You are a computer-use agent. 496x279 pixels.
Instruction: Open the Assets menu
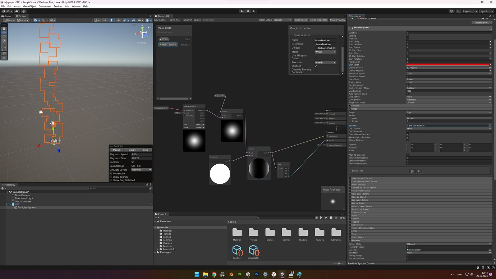click(x=17, y=6)
